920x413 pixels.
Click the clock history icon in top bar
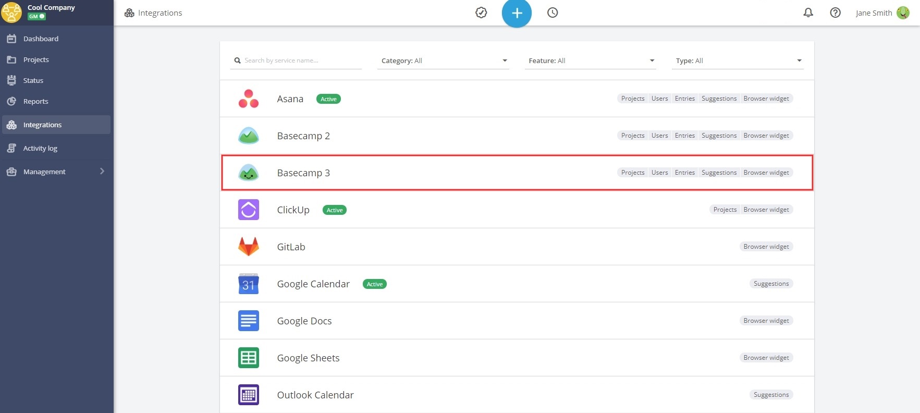553,13
